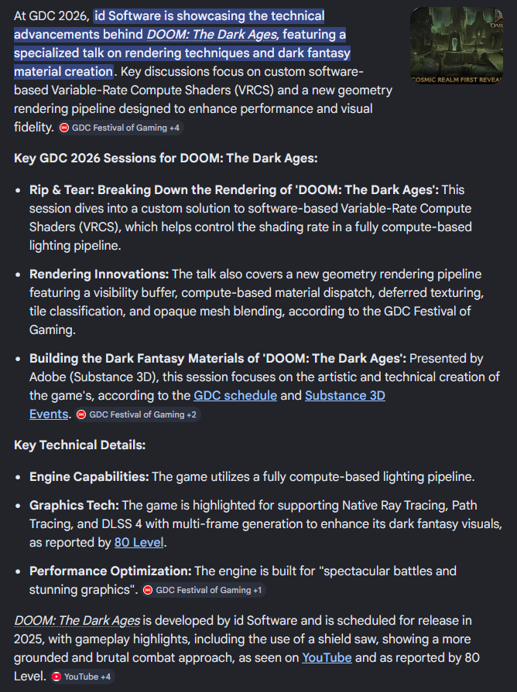Open the 'GDC schedule' link
Image resolution: width=517 pixels, height=692 pixels.
[x=235, y=395]
